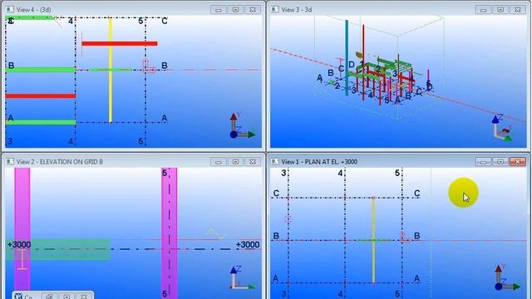This screenshot has width=532, height=299.
Task: Close View 2 - ELEVATION ON GRID B
Action: [253, 162]
